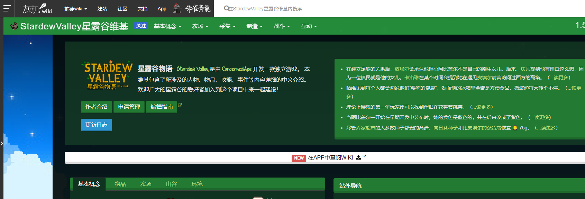Select the 基本概念 tab
This screenshot has height=199, width=585.
tap(89, 184)
